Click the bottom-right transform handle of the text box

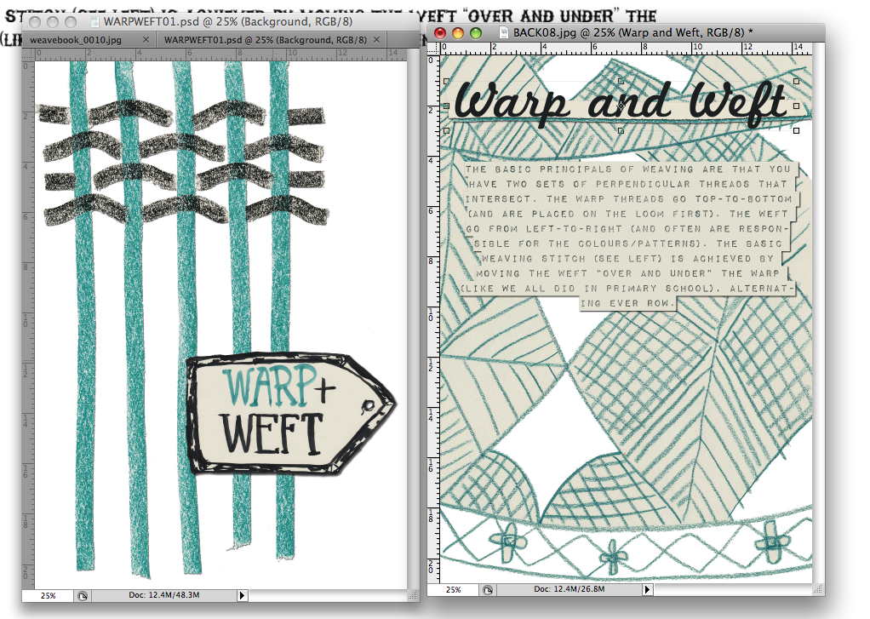pyautogui.click(x=796, y=130)
